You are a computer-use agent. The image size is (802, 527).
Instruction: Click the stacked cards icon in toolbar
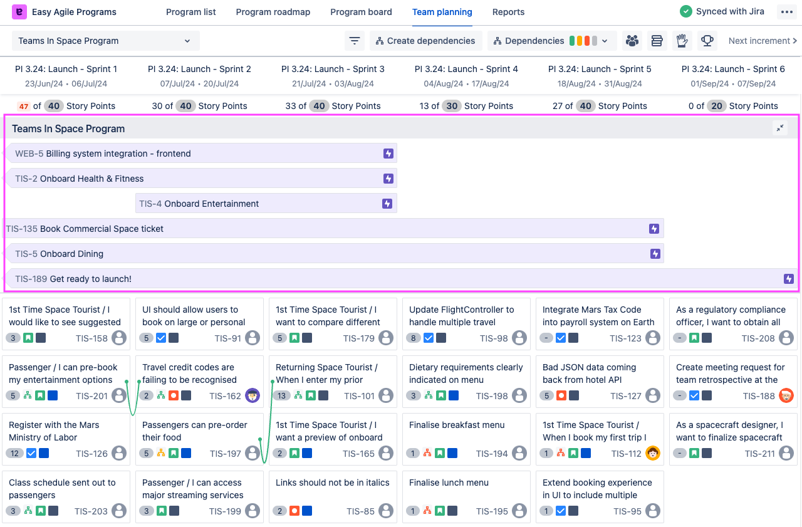[657, 41]
